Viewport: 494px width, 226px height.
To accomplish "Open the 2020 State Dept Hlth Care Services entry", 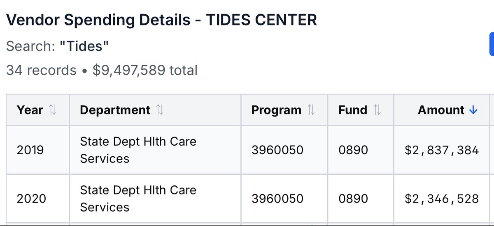I will tap(138, 199).
